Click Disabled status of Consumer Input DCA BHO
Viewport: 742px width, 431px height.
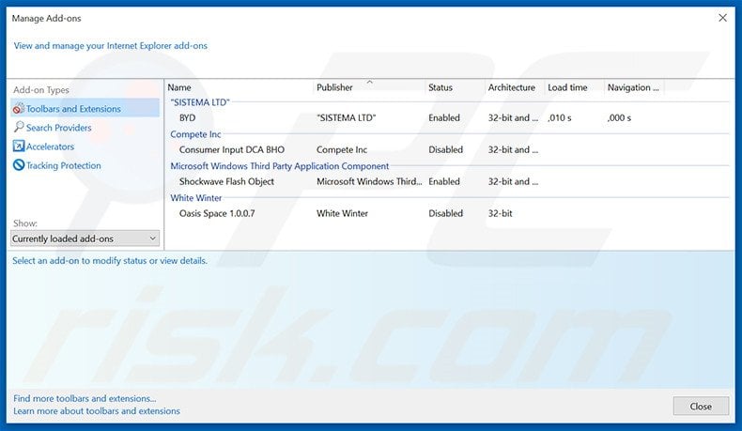446,149
